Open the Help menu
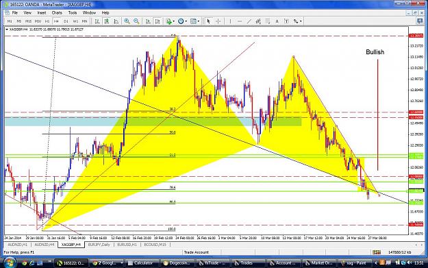The height and width of the screenshot is (268, 428). (x=105, y=12)
